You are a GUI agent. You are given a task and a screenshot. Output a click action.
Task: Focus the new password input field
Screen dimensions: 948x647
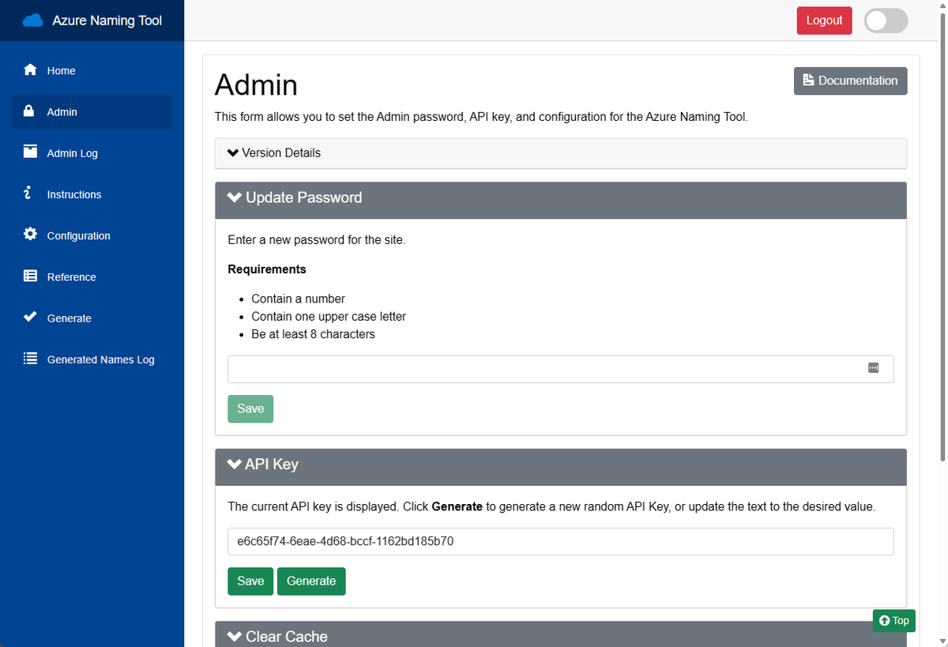pos(561,369)
